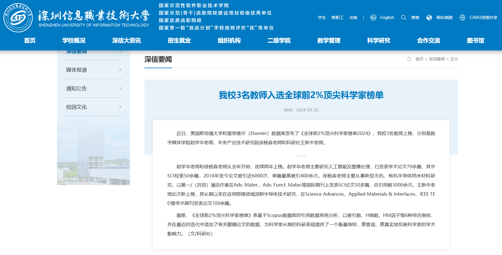Expand the 通知公告 sidebar arrow
The image size is (502, 255).
[x=120, y=88]
